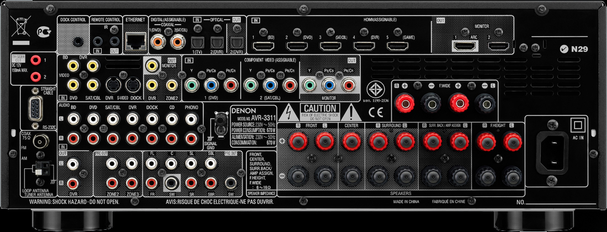The height and width of the screenshot is (232, 607).
Task: Select the MONITOR composite video output
Action: coord(152,67)
